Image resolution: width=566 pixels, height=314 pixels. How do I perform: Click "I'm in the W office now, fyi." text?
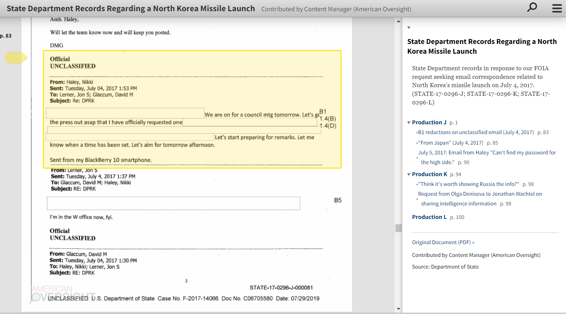point(81,217)
